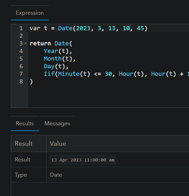The width and height of the screenshot is (189, 196).
Task: Click the number 2023 in line 1
Action: click(x=83, y=28)
